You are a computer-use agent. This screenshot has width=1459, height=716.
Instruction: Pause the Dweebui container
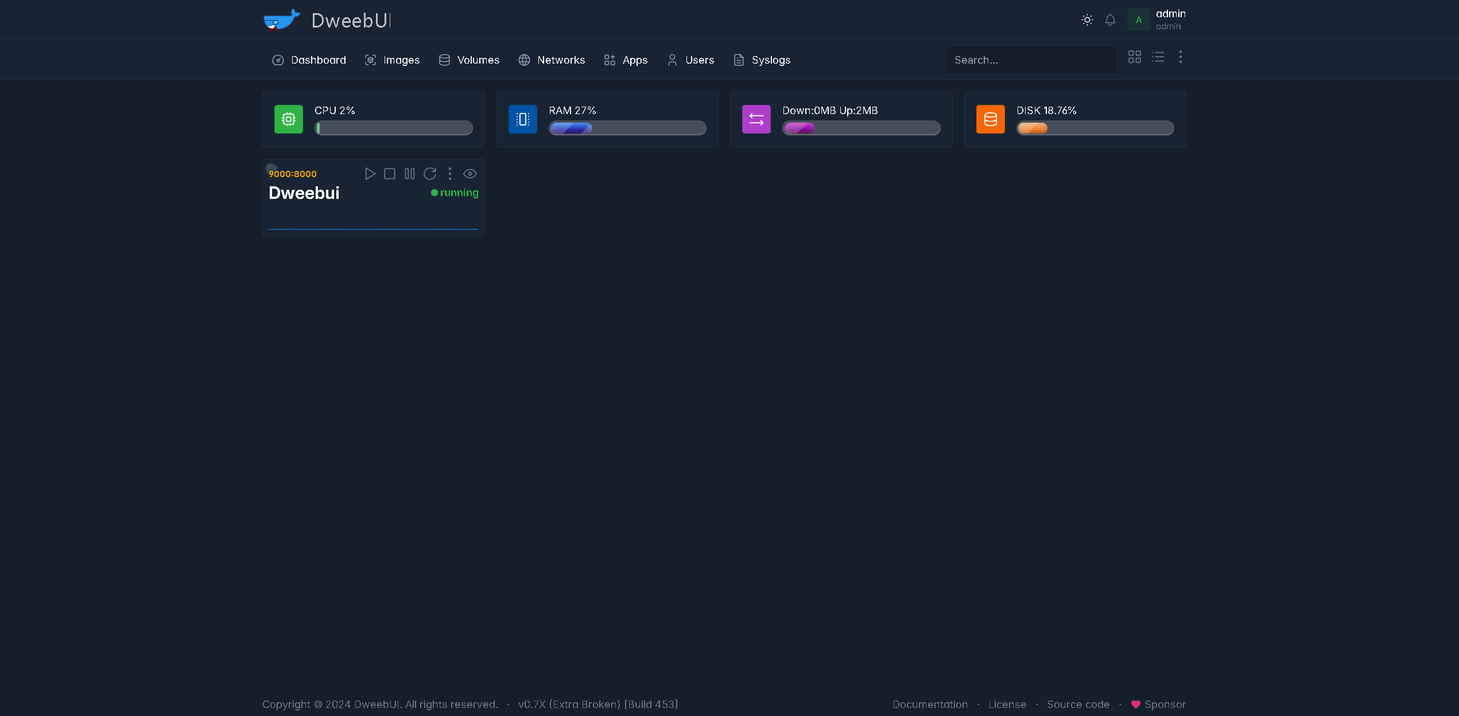click(410, 174)
